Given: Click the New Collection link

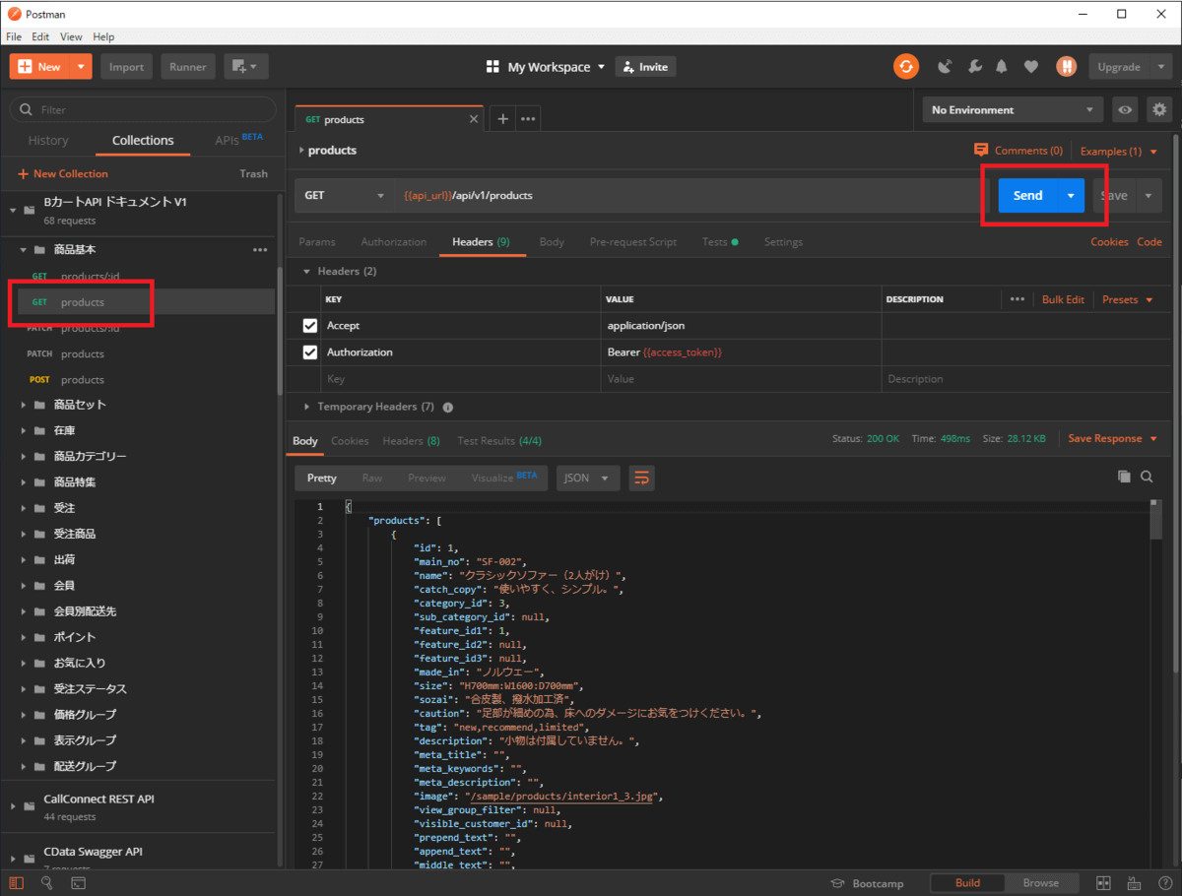Looking at the screenshot, I should (x=62, y=173).
